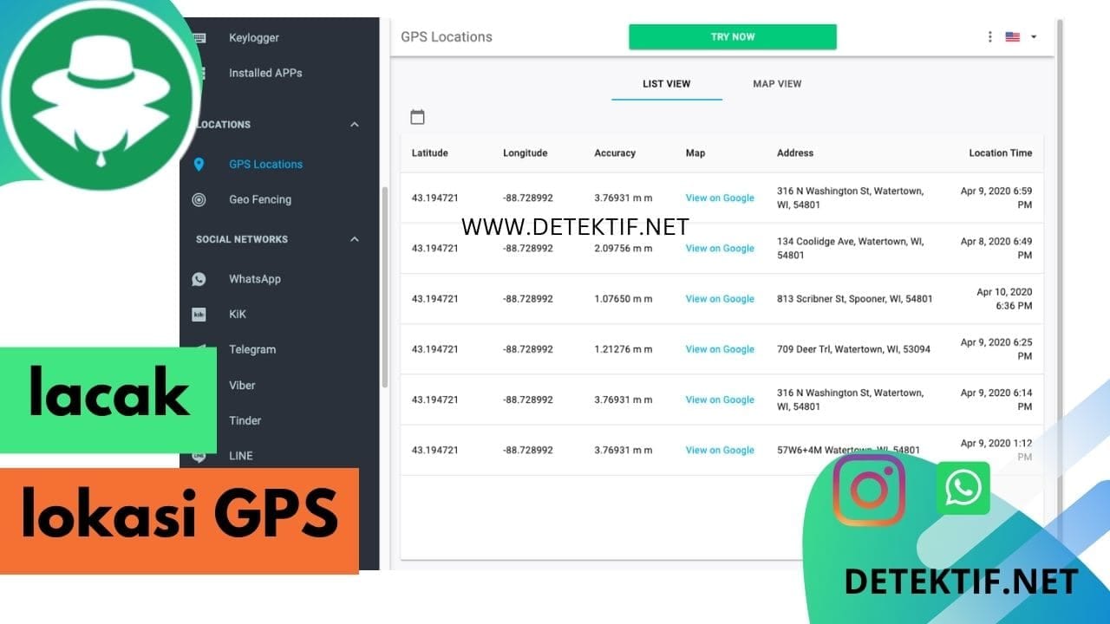Image resolution: width=1110 pixels, height=624 pixels.
Task: Click the KiK sidebar icon
Action: tap(199, 315)
